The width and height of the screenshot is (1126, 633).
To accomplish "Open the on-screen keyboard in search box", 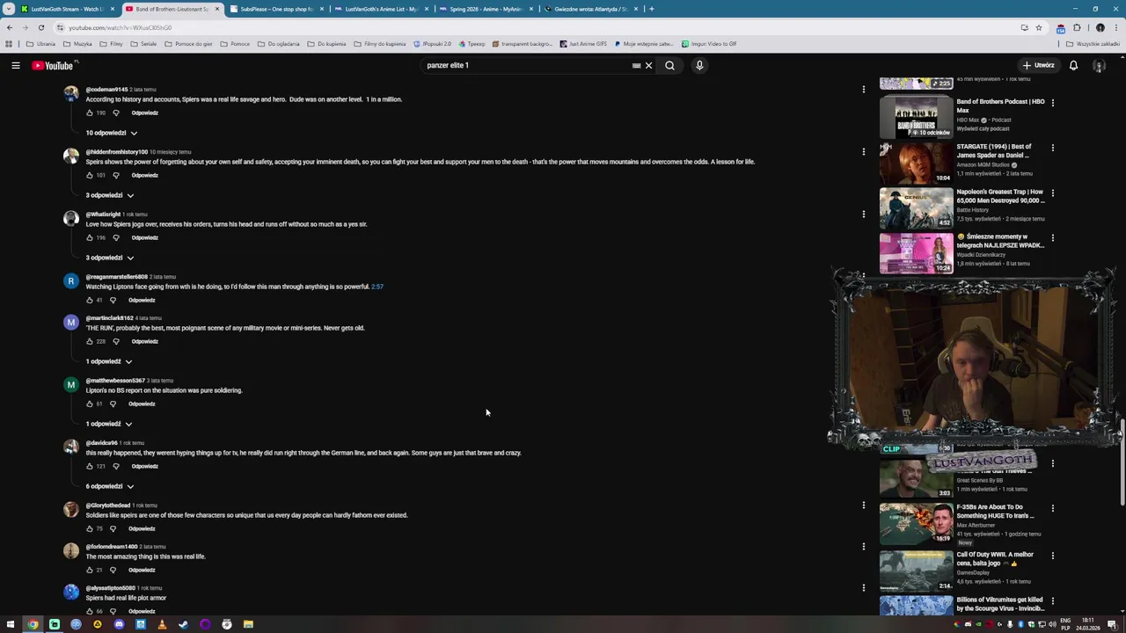I will [636, 65].
